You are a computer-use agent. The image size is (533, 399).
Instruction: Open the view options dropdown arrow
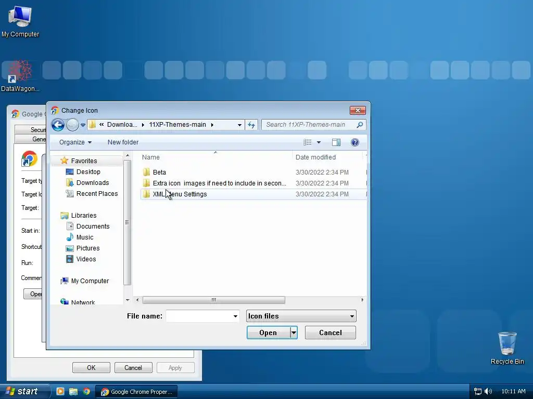319,142
